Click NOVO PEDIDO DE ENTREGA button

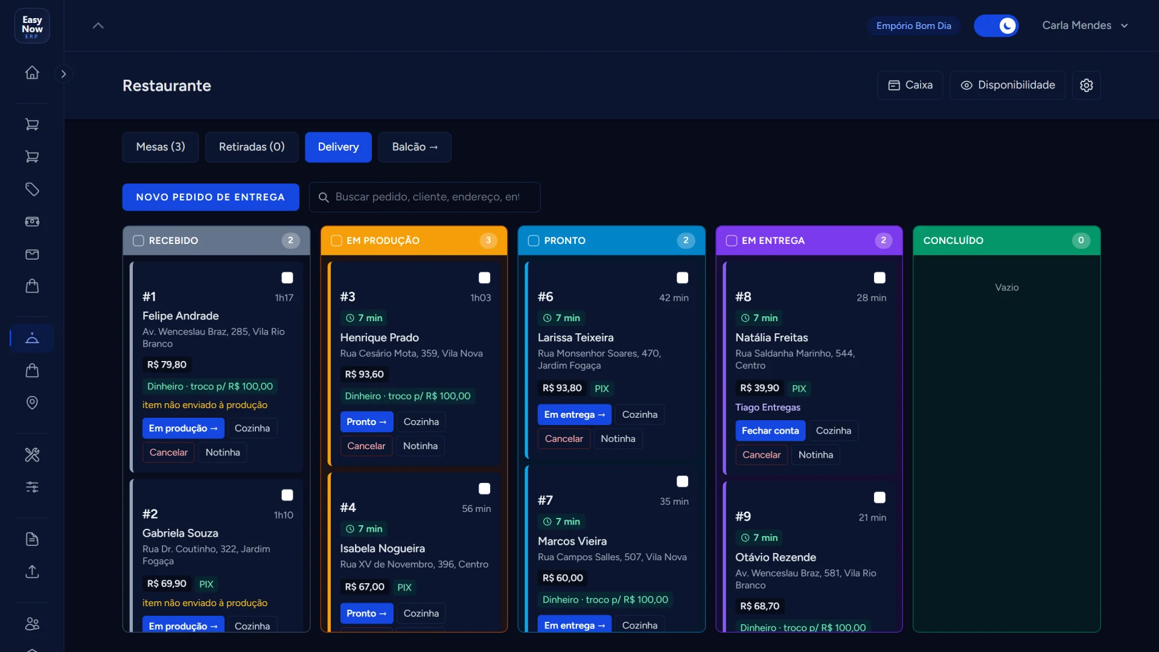(211, 197)
